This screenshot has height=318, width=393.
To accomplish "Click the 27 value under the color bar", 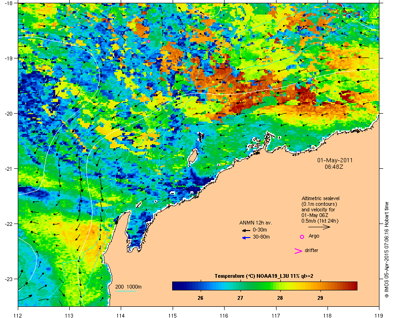I will (240, 298).
